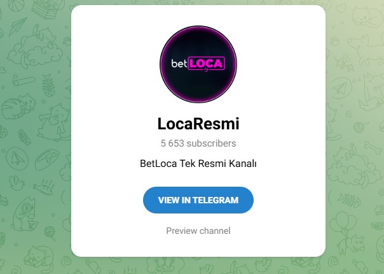Screen dimensions: 384x274
Task: Click the circled paper plane doodle on right
Action: [x=341, y=88]
